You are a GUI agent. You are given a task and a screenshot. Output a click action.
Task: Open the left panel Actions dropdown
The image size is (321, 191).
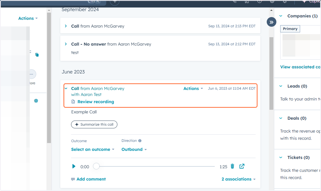point(28,18)
